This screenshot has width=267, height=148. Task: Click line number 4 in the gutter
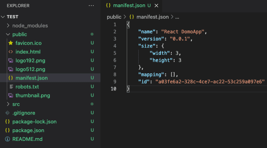pyautogui.click(x=115, y=46)
